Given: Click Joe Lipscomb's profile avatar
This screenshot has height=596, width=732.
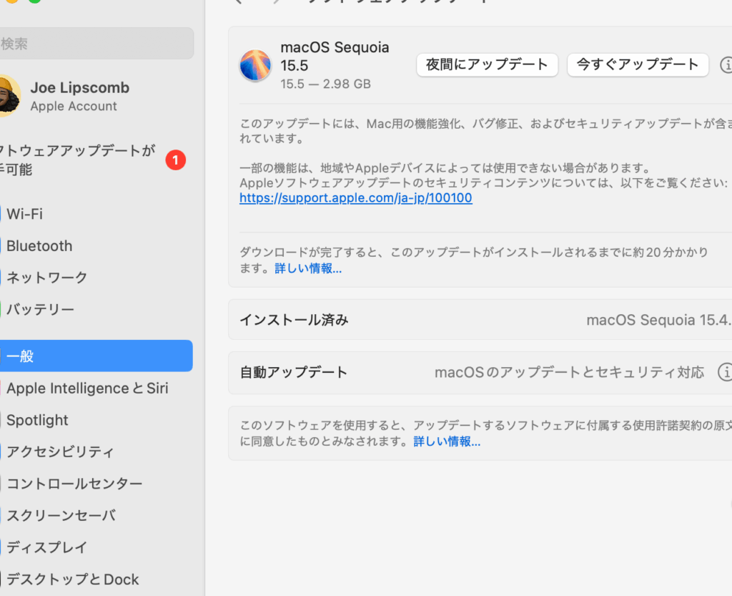Looking at the screenshot, I should click(x=9, y=96).
